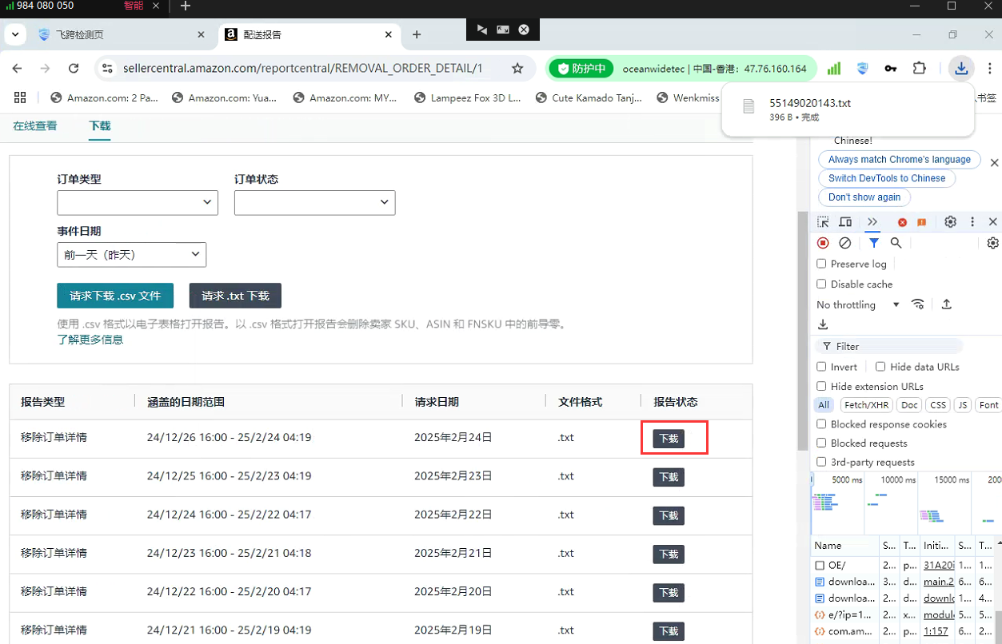Open the 了解更多信息 link

(x=90, y=340)
